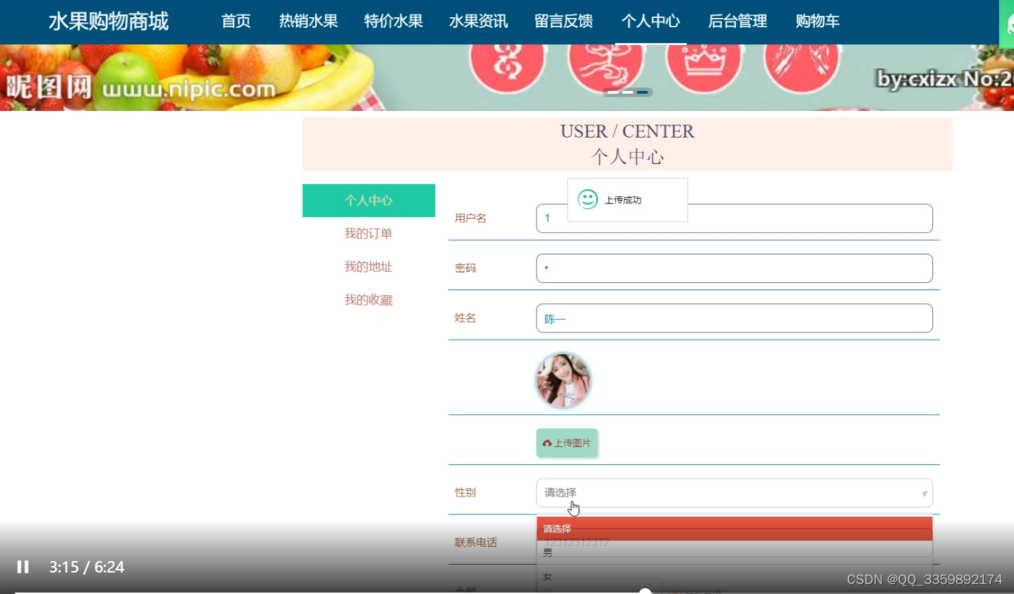Click the upload cloud icon
Viewport: 1014px width, 594px height.
[x=547, y=444]
